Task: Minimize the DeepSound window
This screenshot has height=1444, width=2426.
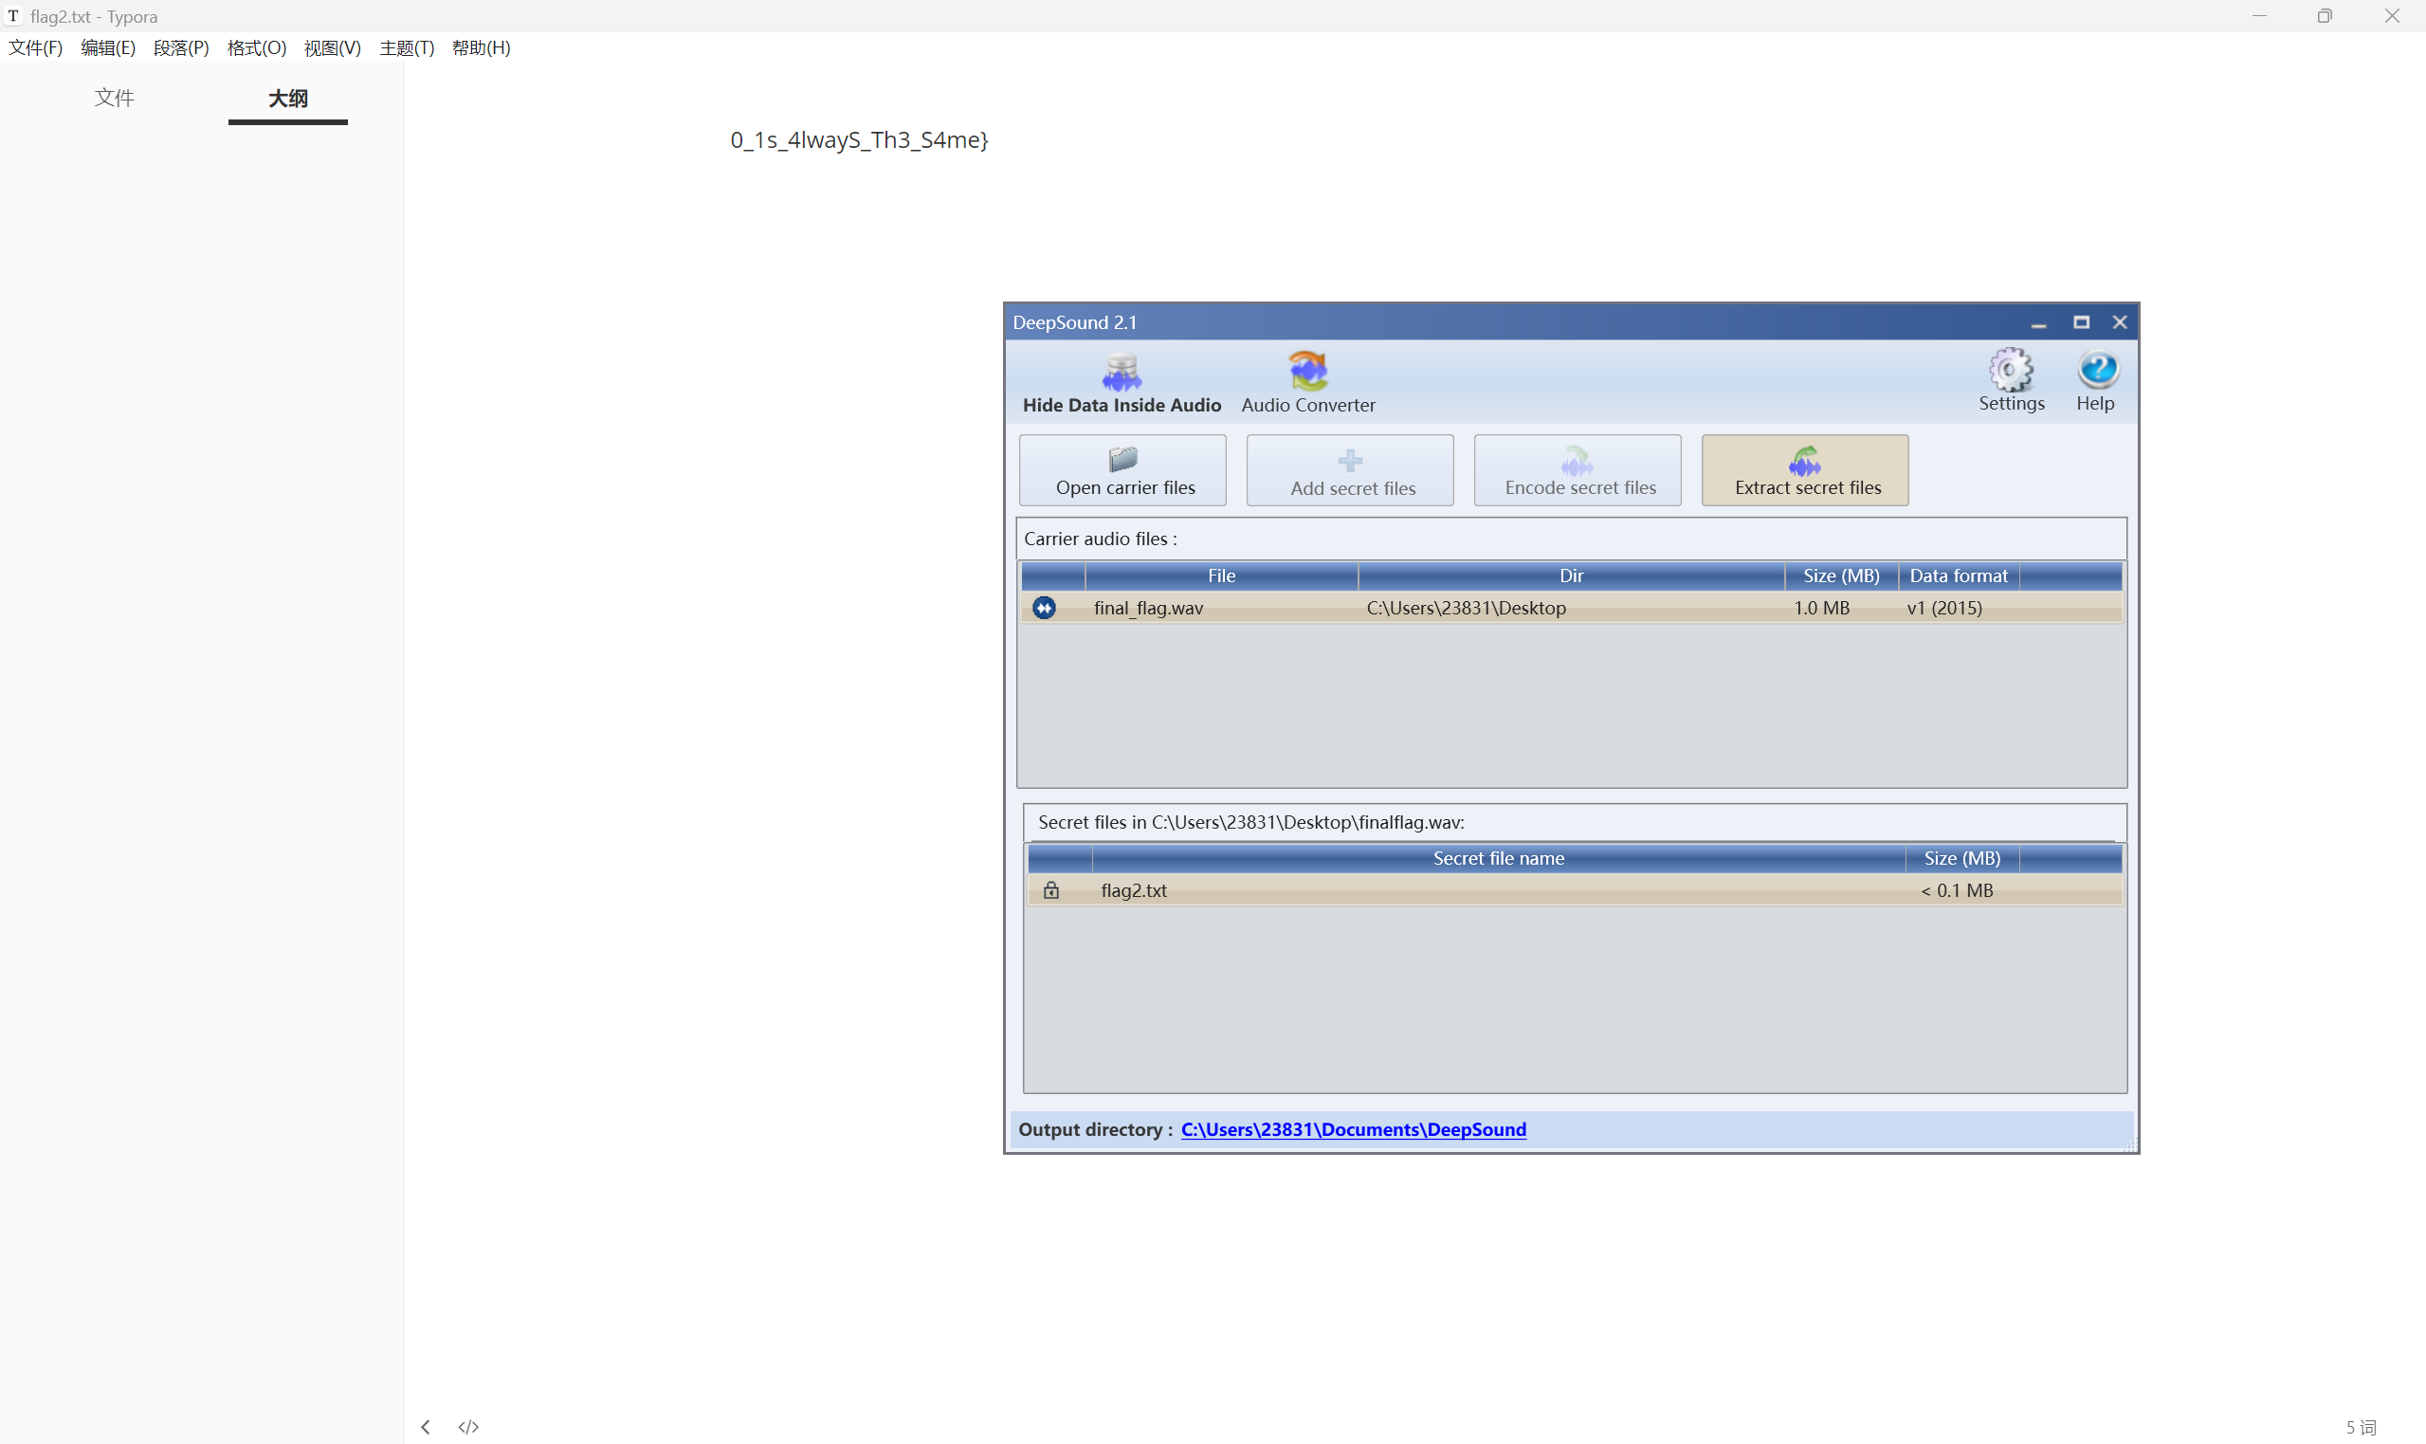Action: [x=2039, y=323]
